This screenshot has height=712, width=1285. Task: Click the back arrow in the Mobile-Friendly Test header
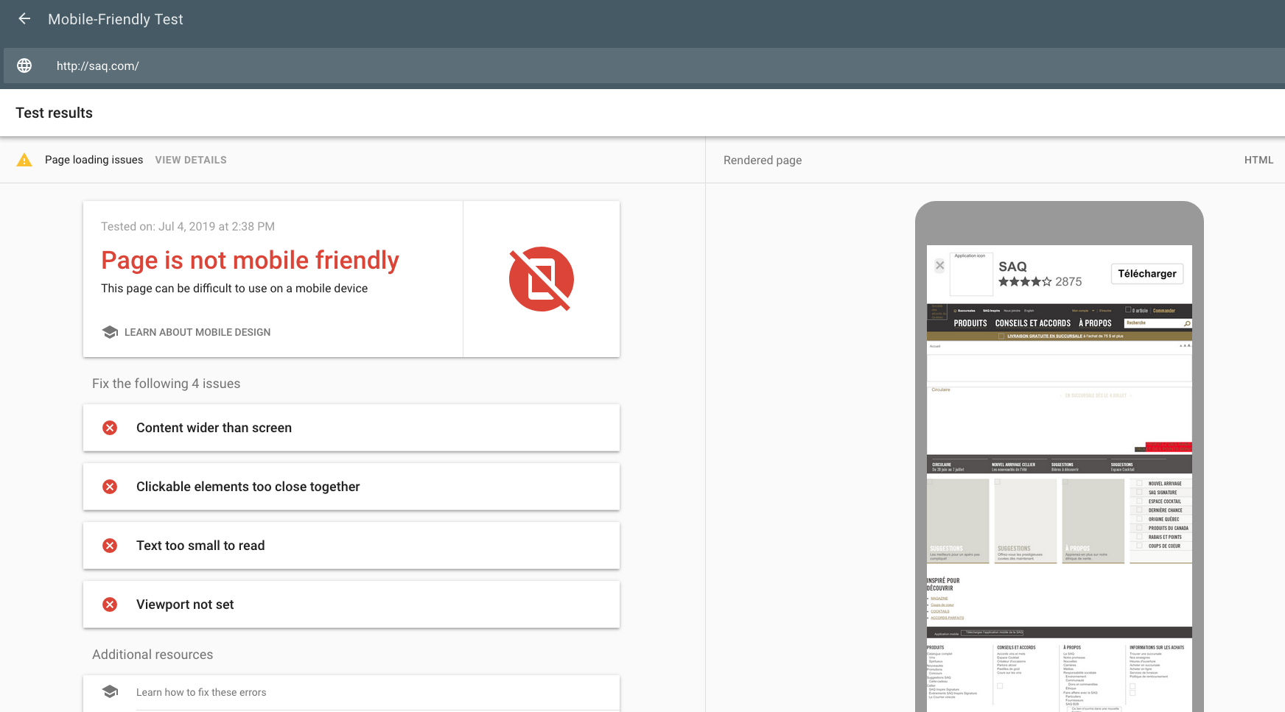(x=24, y=18)
